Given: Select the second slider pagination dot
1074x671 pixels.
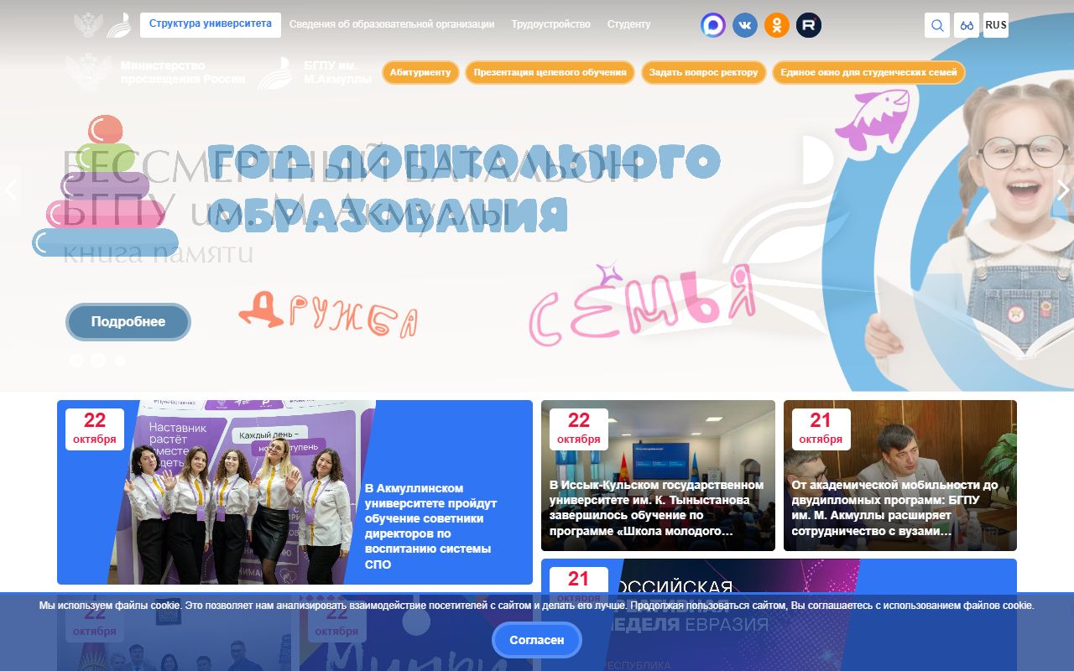Looking at the screenshot, I should [98, 361].
